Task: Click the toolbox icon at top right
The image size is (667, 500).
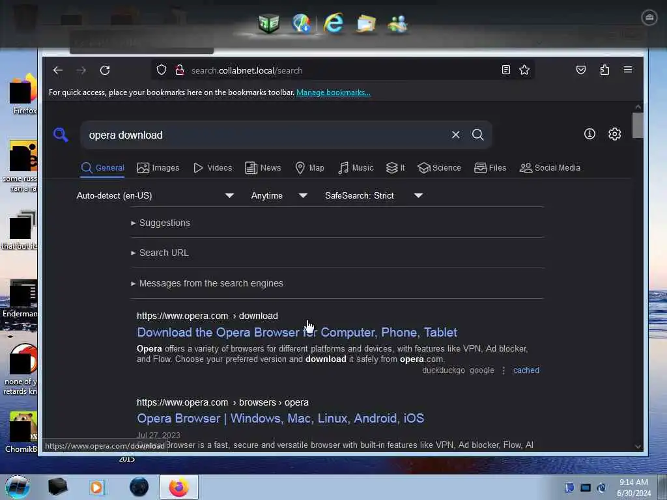Action: point(649,18)
